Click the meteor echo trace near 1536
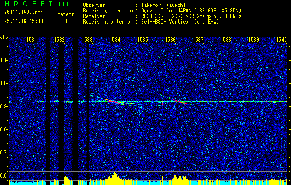 tap(180, 101)
